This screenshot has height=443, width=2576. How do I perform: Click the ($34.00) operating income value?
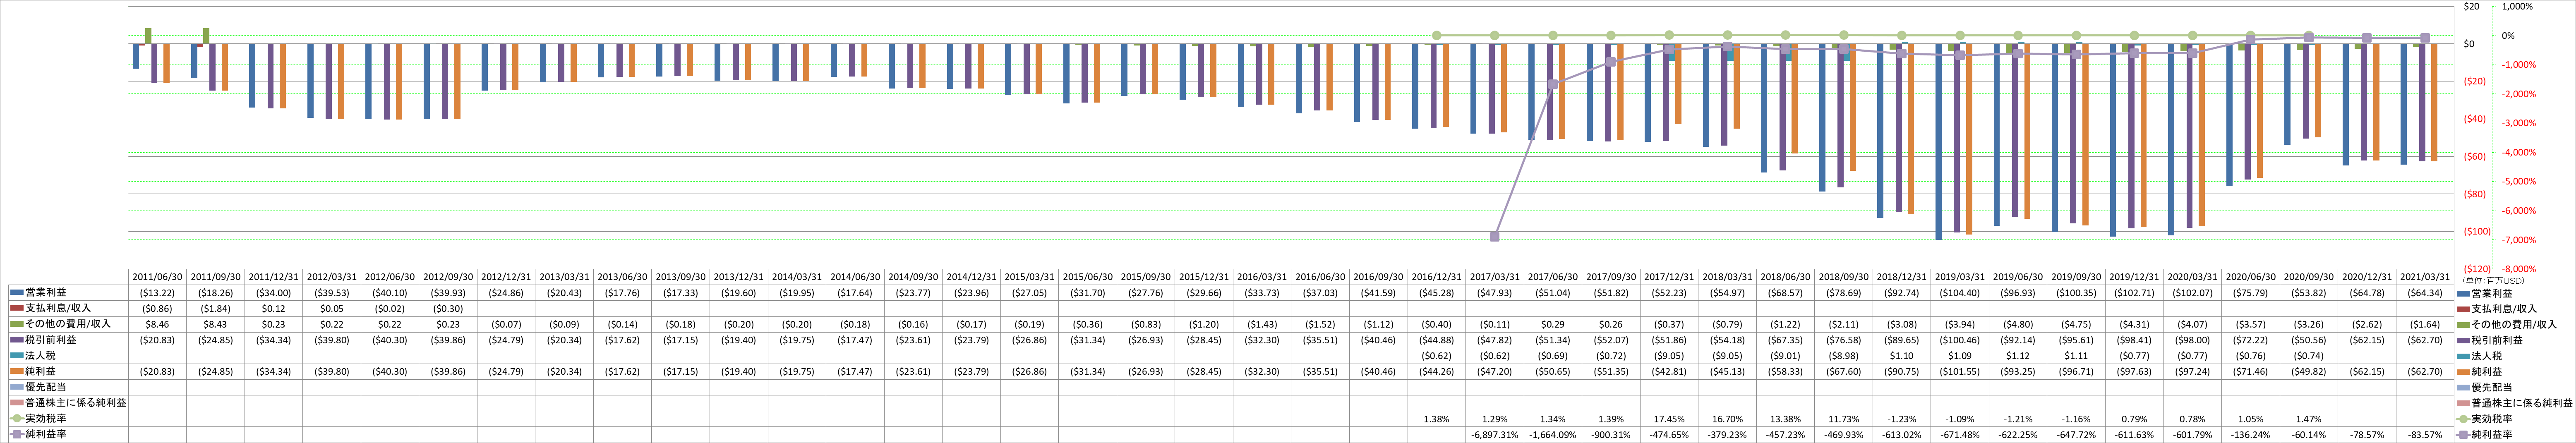pyautogui.click(x=273, y=293)
